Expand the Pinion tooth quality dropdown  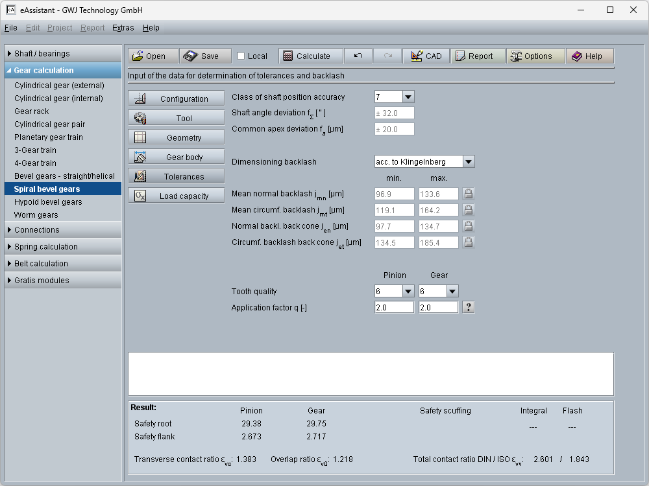[x=408, y=292]
